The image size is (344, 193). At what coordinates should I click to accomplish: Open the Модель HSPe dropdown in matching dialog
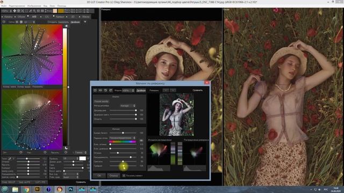point(128,91)
